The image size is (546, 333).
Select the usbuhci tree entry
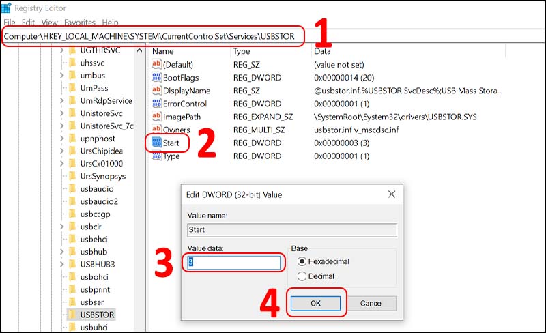click(x=94, y=328)
